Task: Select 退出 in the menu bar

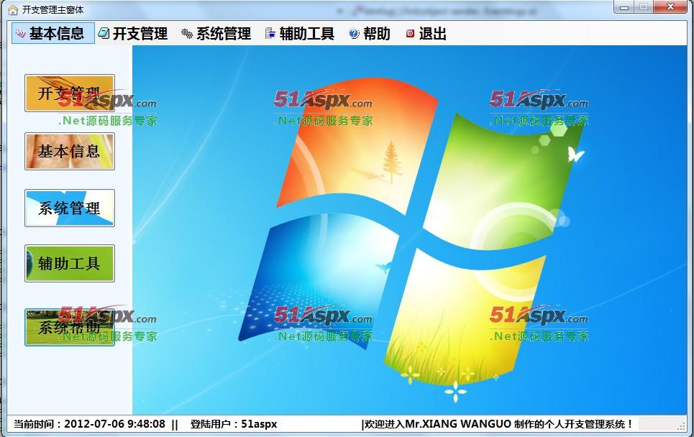Action: 426,33
